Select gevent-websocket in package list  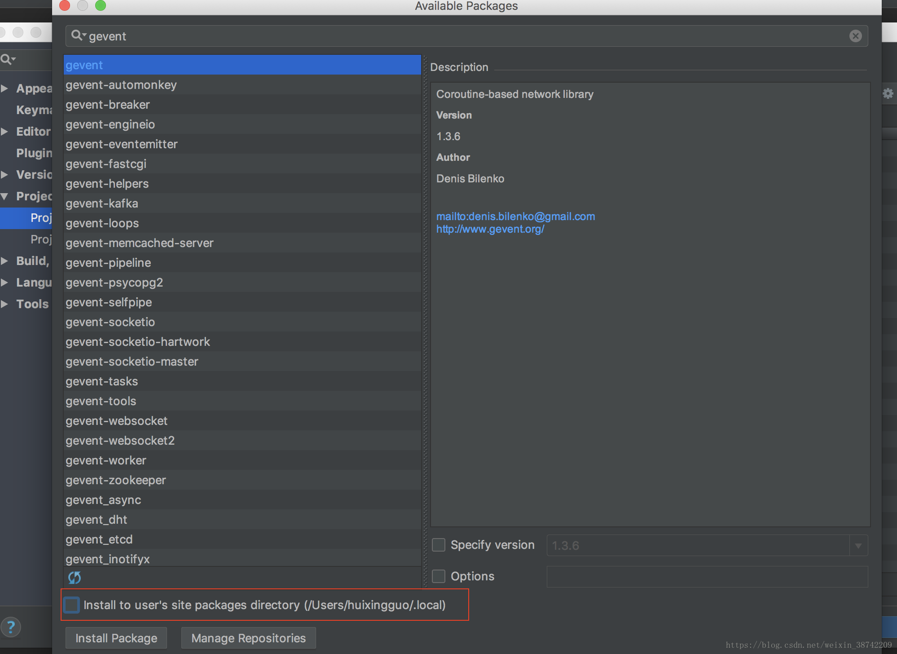(116, 421)
